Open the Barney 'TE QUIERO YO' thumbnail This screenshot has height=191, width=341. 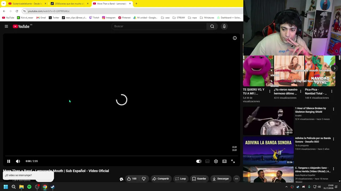(x=258, y=71)
